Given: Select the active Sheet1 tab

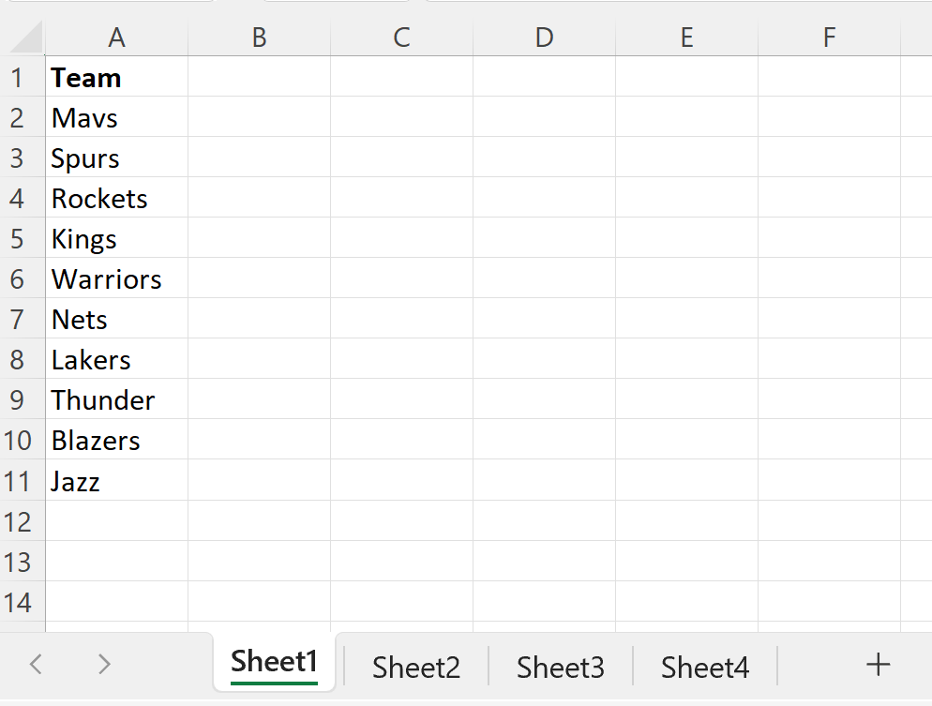Looking at the screenshot, I should pyautogui.click(x=274, y=662).
